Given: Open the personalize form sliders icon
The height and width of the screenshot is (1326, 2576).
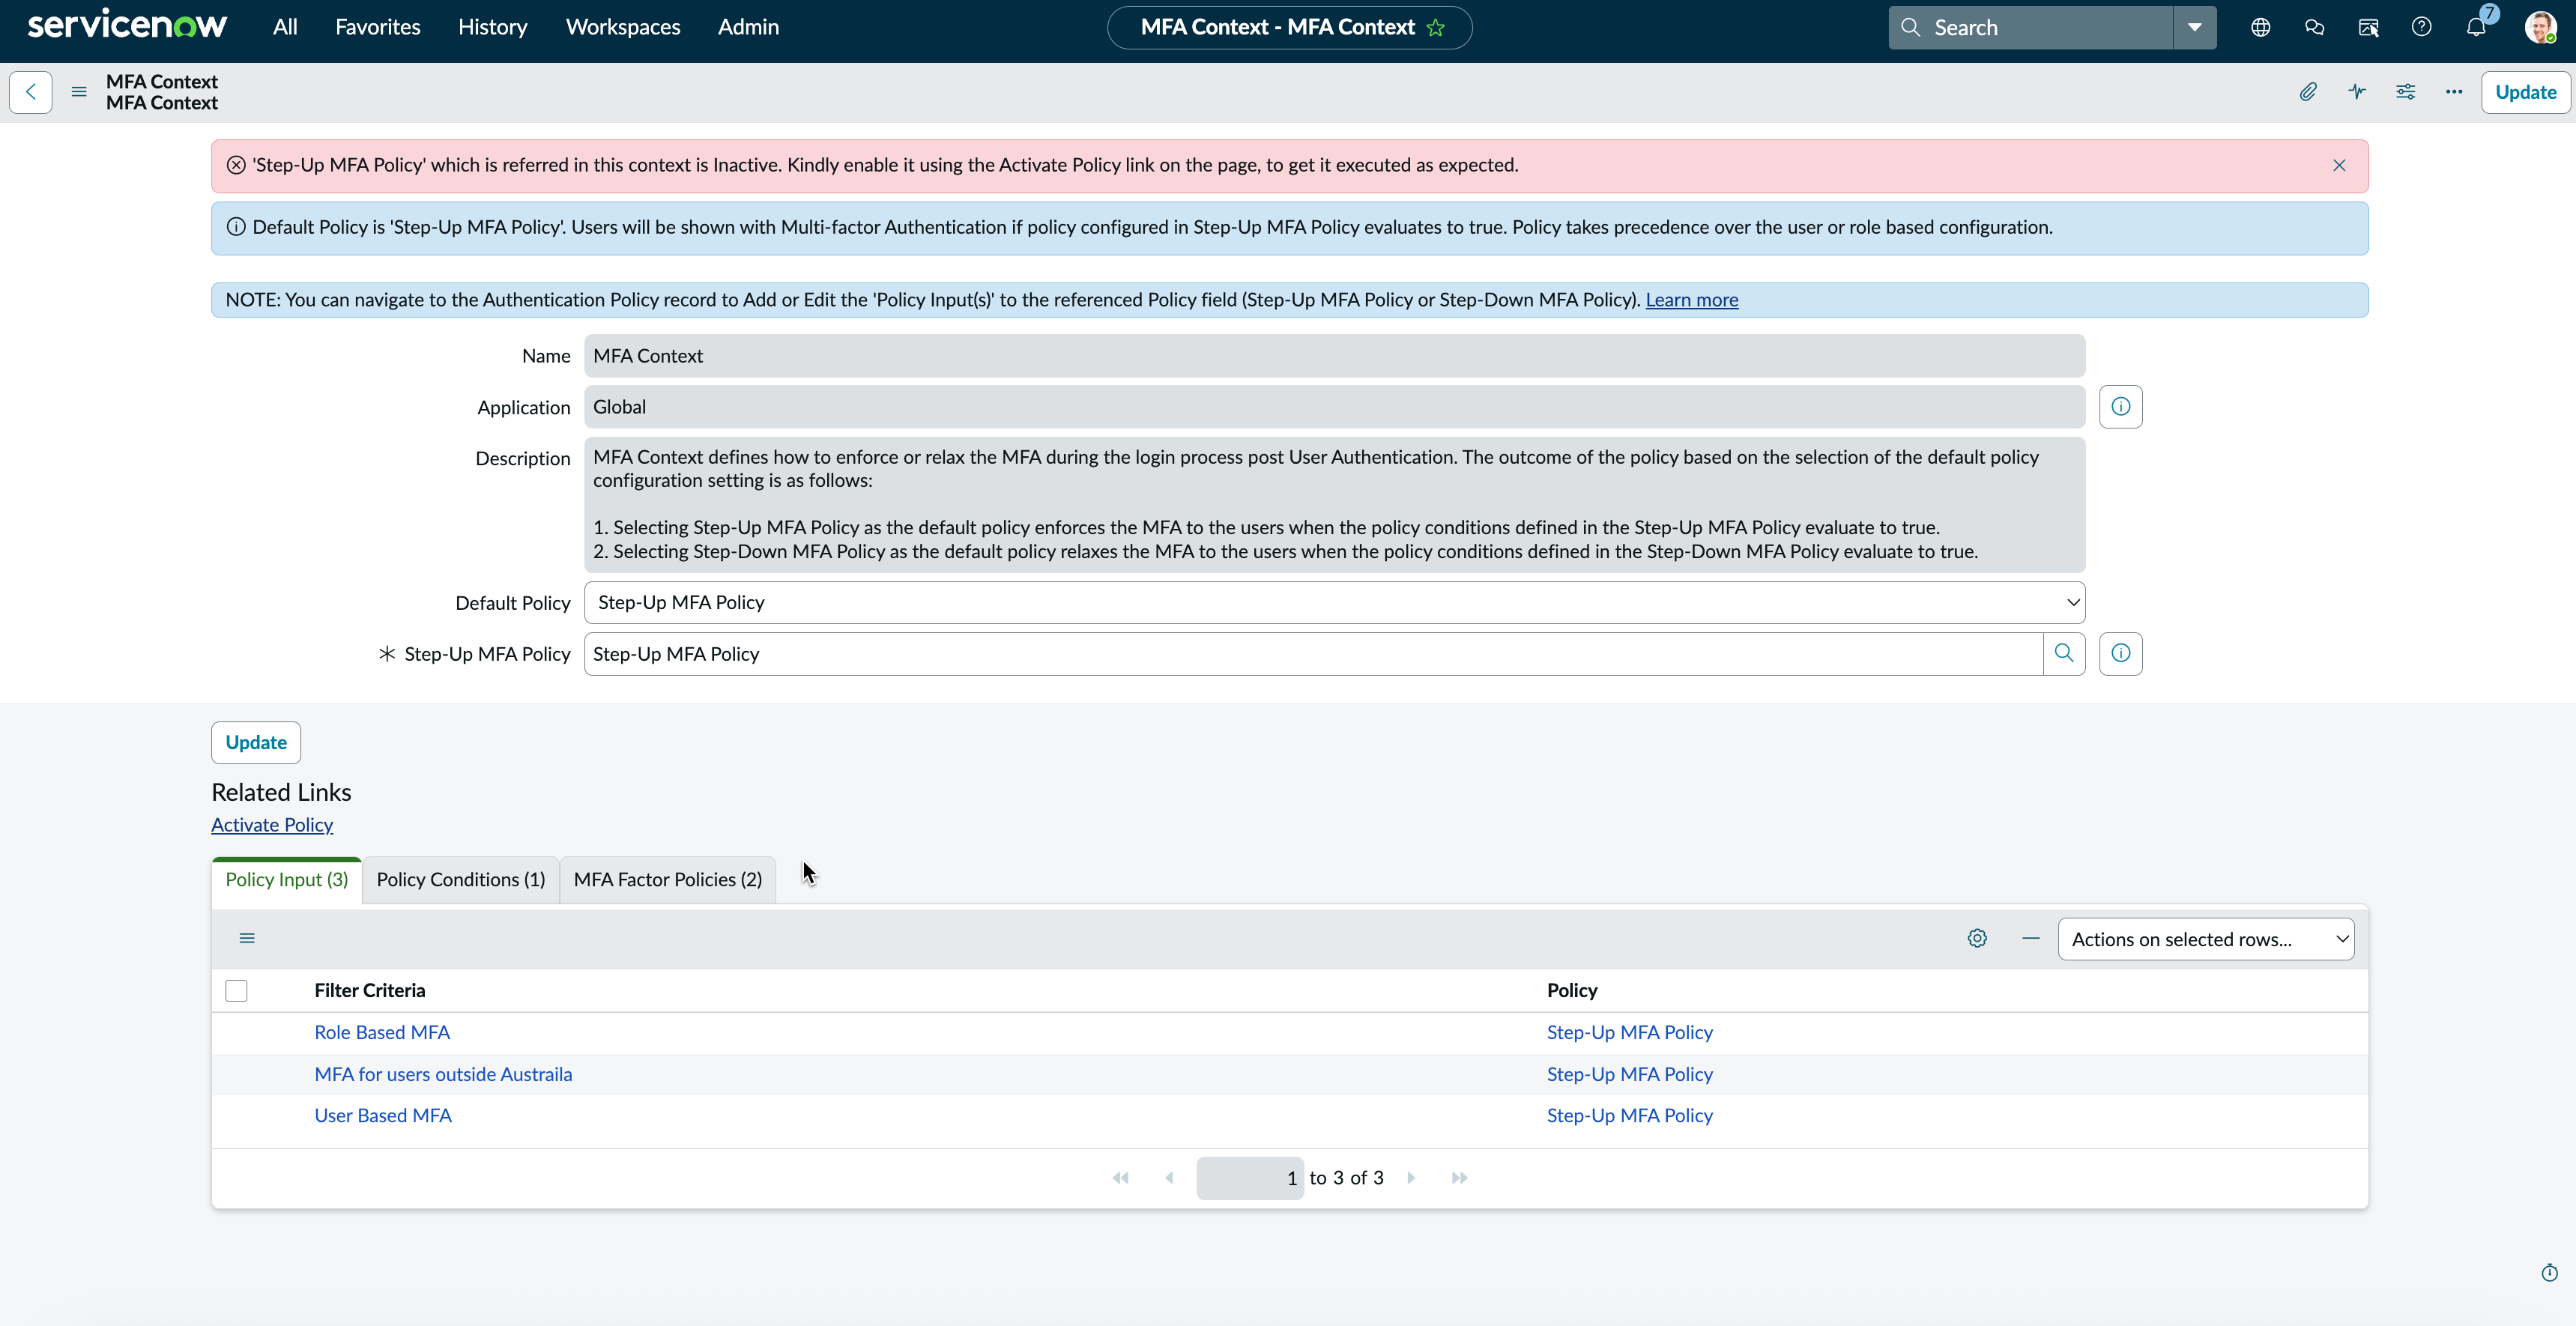Looking at the screenshot, I should coord(2405,92).
